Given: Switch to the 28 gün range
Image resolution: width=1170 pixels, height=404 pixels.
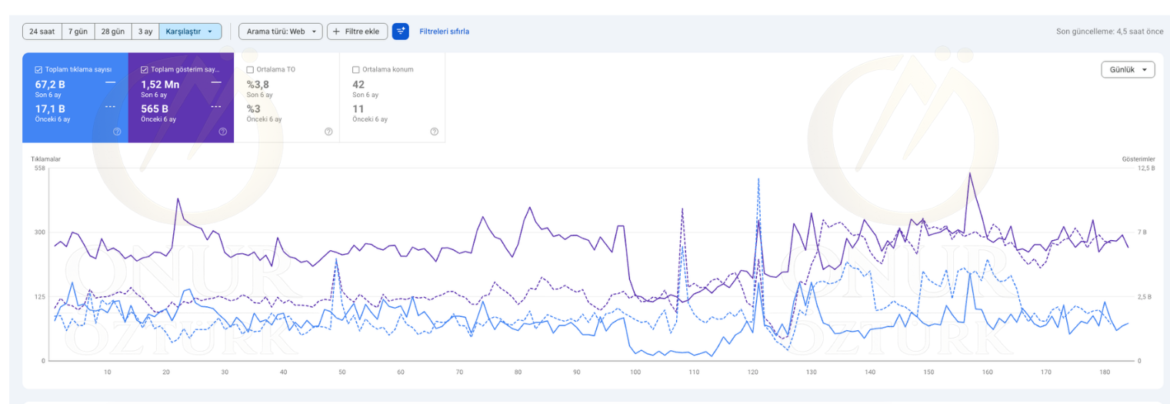Looking at the screenshot, I should click(112, 32).
